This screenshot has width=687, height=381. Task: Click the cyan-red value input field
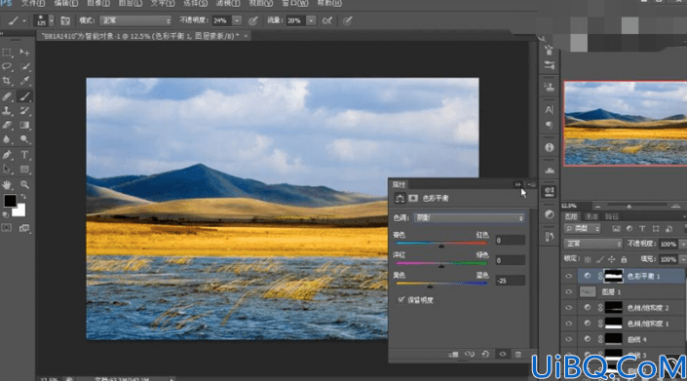[510, 240]
